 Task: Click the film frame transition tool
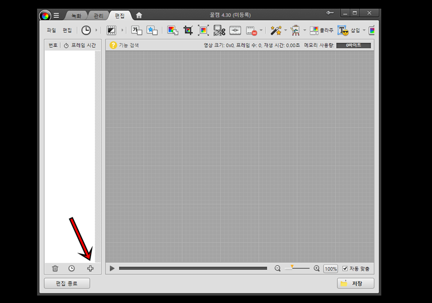coord(112,30)
